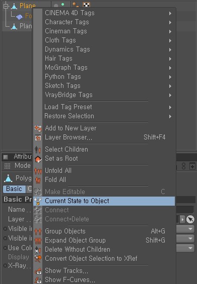Expand the Load Tag Preset submenu arrow

pos(170,108)
